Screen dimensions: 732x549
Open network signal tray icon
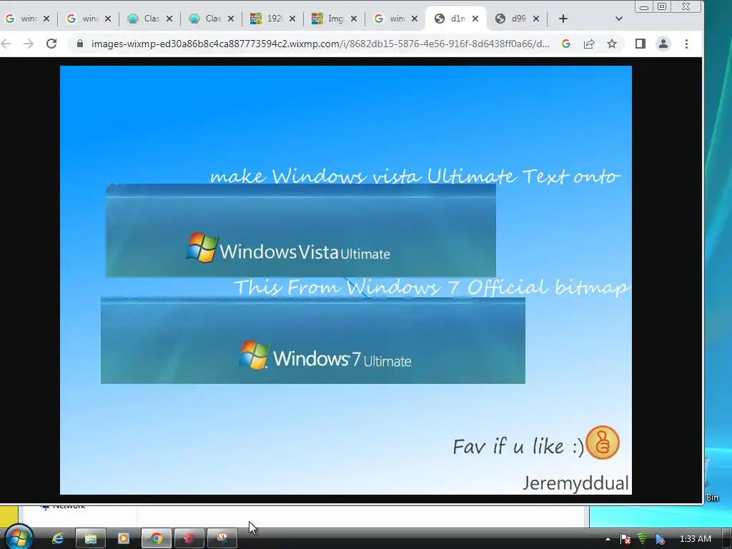pos(643,539)
